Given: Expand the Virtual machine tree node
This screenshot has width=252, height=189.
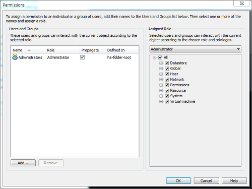Looking at the screenshot, I should tap(161, 102).
